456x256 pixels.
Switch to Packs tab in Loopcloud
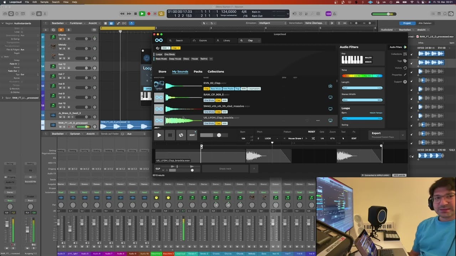tap(198, 71)
